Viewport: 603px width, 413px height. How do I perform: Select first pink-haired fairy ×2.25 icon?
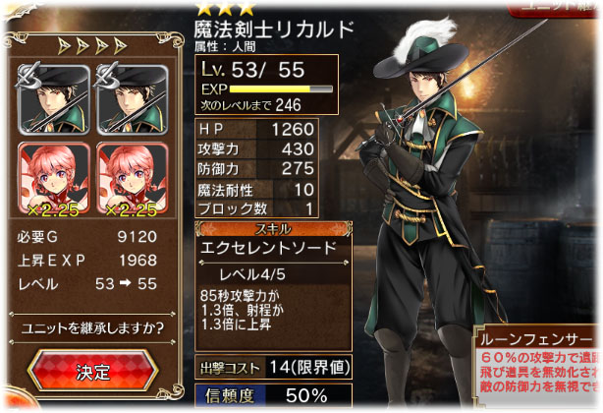(54, 179)
